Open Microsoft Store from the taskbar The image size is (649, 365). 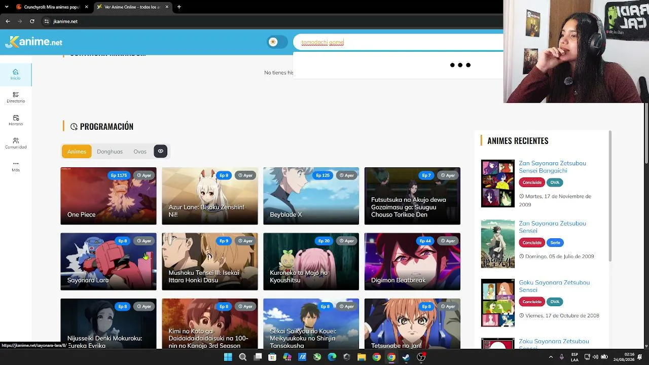[272, 357]
